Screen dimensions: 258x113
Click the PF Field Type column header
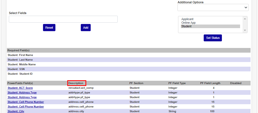tap(177, 83)
